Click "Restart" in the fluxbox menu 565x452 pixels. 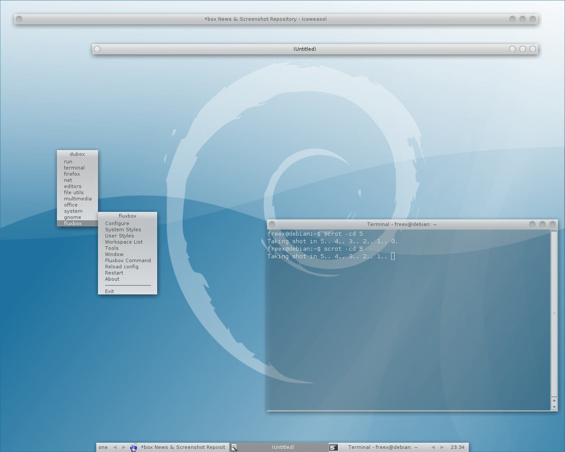tap(114, 273)
